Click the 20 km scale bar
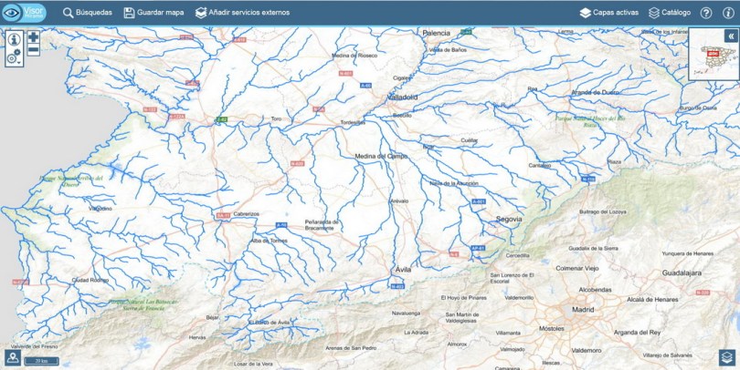This screenshot has width=740, height=370. click(41, 361)
